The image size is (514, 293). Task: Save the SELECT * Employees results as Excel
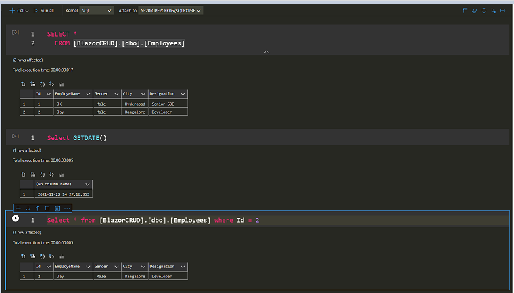click(x=32, y=84)
